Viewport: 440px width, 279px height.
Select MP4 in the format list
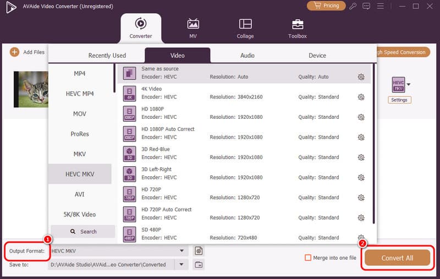80,74
